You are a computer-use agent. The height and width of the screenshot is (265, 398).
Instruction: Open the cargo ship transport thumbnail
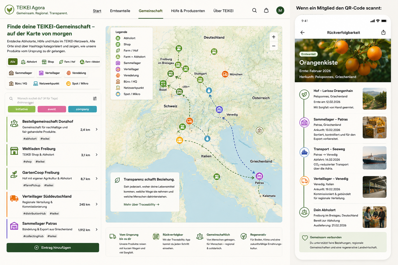click(x=374, y=158)
